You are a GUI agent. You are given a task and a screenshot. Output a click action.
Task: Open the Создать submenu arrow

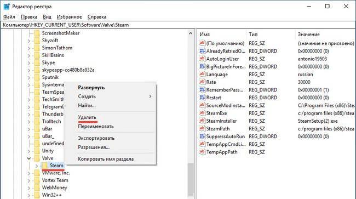pyautogui.click(x=150, y=96)
